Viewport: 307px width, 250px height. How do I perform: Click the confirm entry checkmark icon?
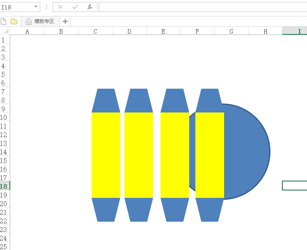(x=75, y=7)
